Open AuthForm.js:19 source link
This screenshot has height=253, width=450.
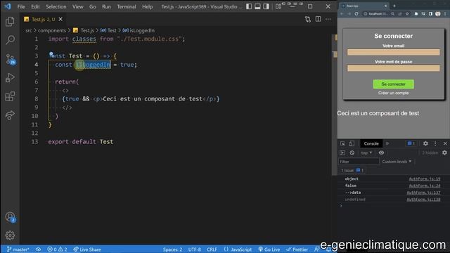(424, 179)
